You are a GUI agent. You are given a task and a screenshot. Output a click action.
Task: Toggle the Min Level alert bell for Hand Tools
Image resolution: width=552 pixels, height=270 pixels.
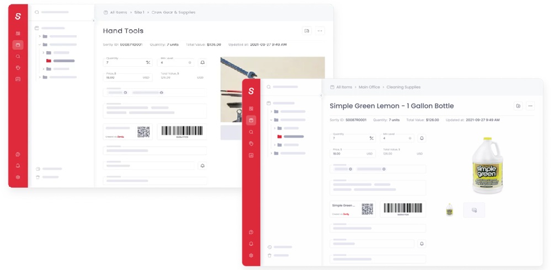coord(202,63)
